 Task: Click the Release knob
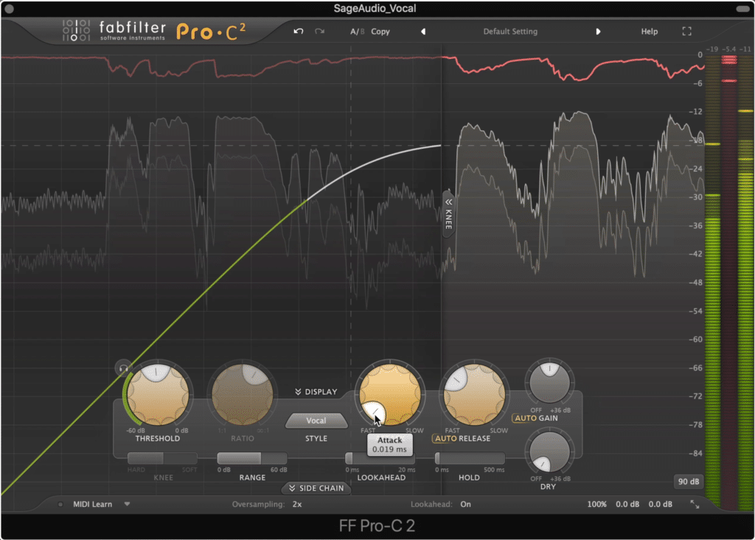coord(474,395)
